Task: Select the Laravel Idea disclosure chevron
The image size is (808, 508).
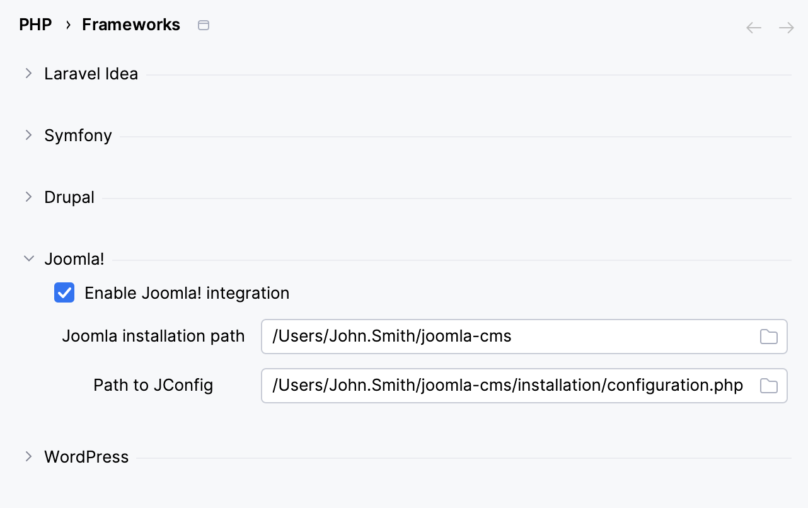Action: pyautogui.click(x=28, y=73)
